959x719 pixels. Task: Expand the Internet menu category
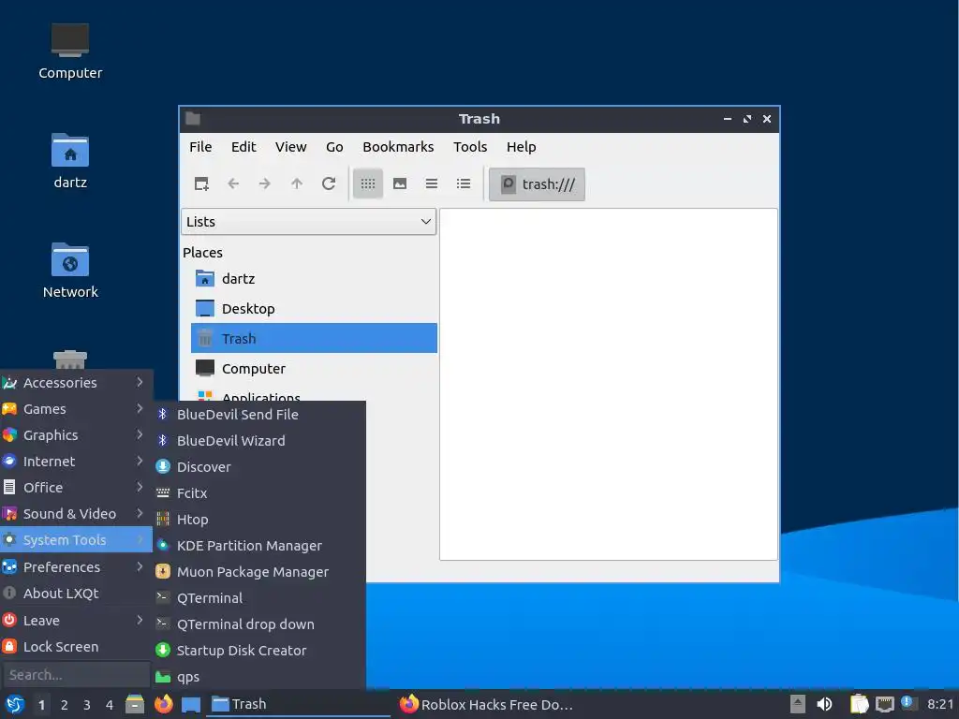point(76,462)
